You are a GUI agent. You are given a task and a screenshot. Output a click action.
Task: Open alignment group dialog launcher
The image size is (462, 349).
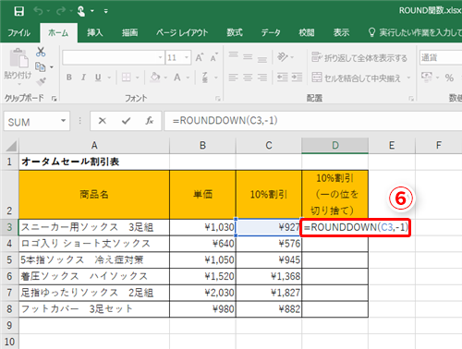pos(411,99)
